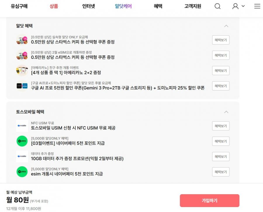View benefit details for 아메리카노 2+2 증정
The image size is (263, 212).
tap(221, 70)
